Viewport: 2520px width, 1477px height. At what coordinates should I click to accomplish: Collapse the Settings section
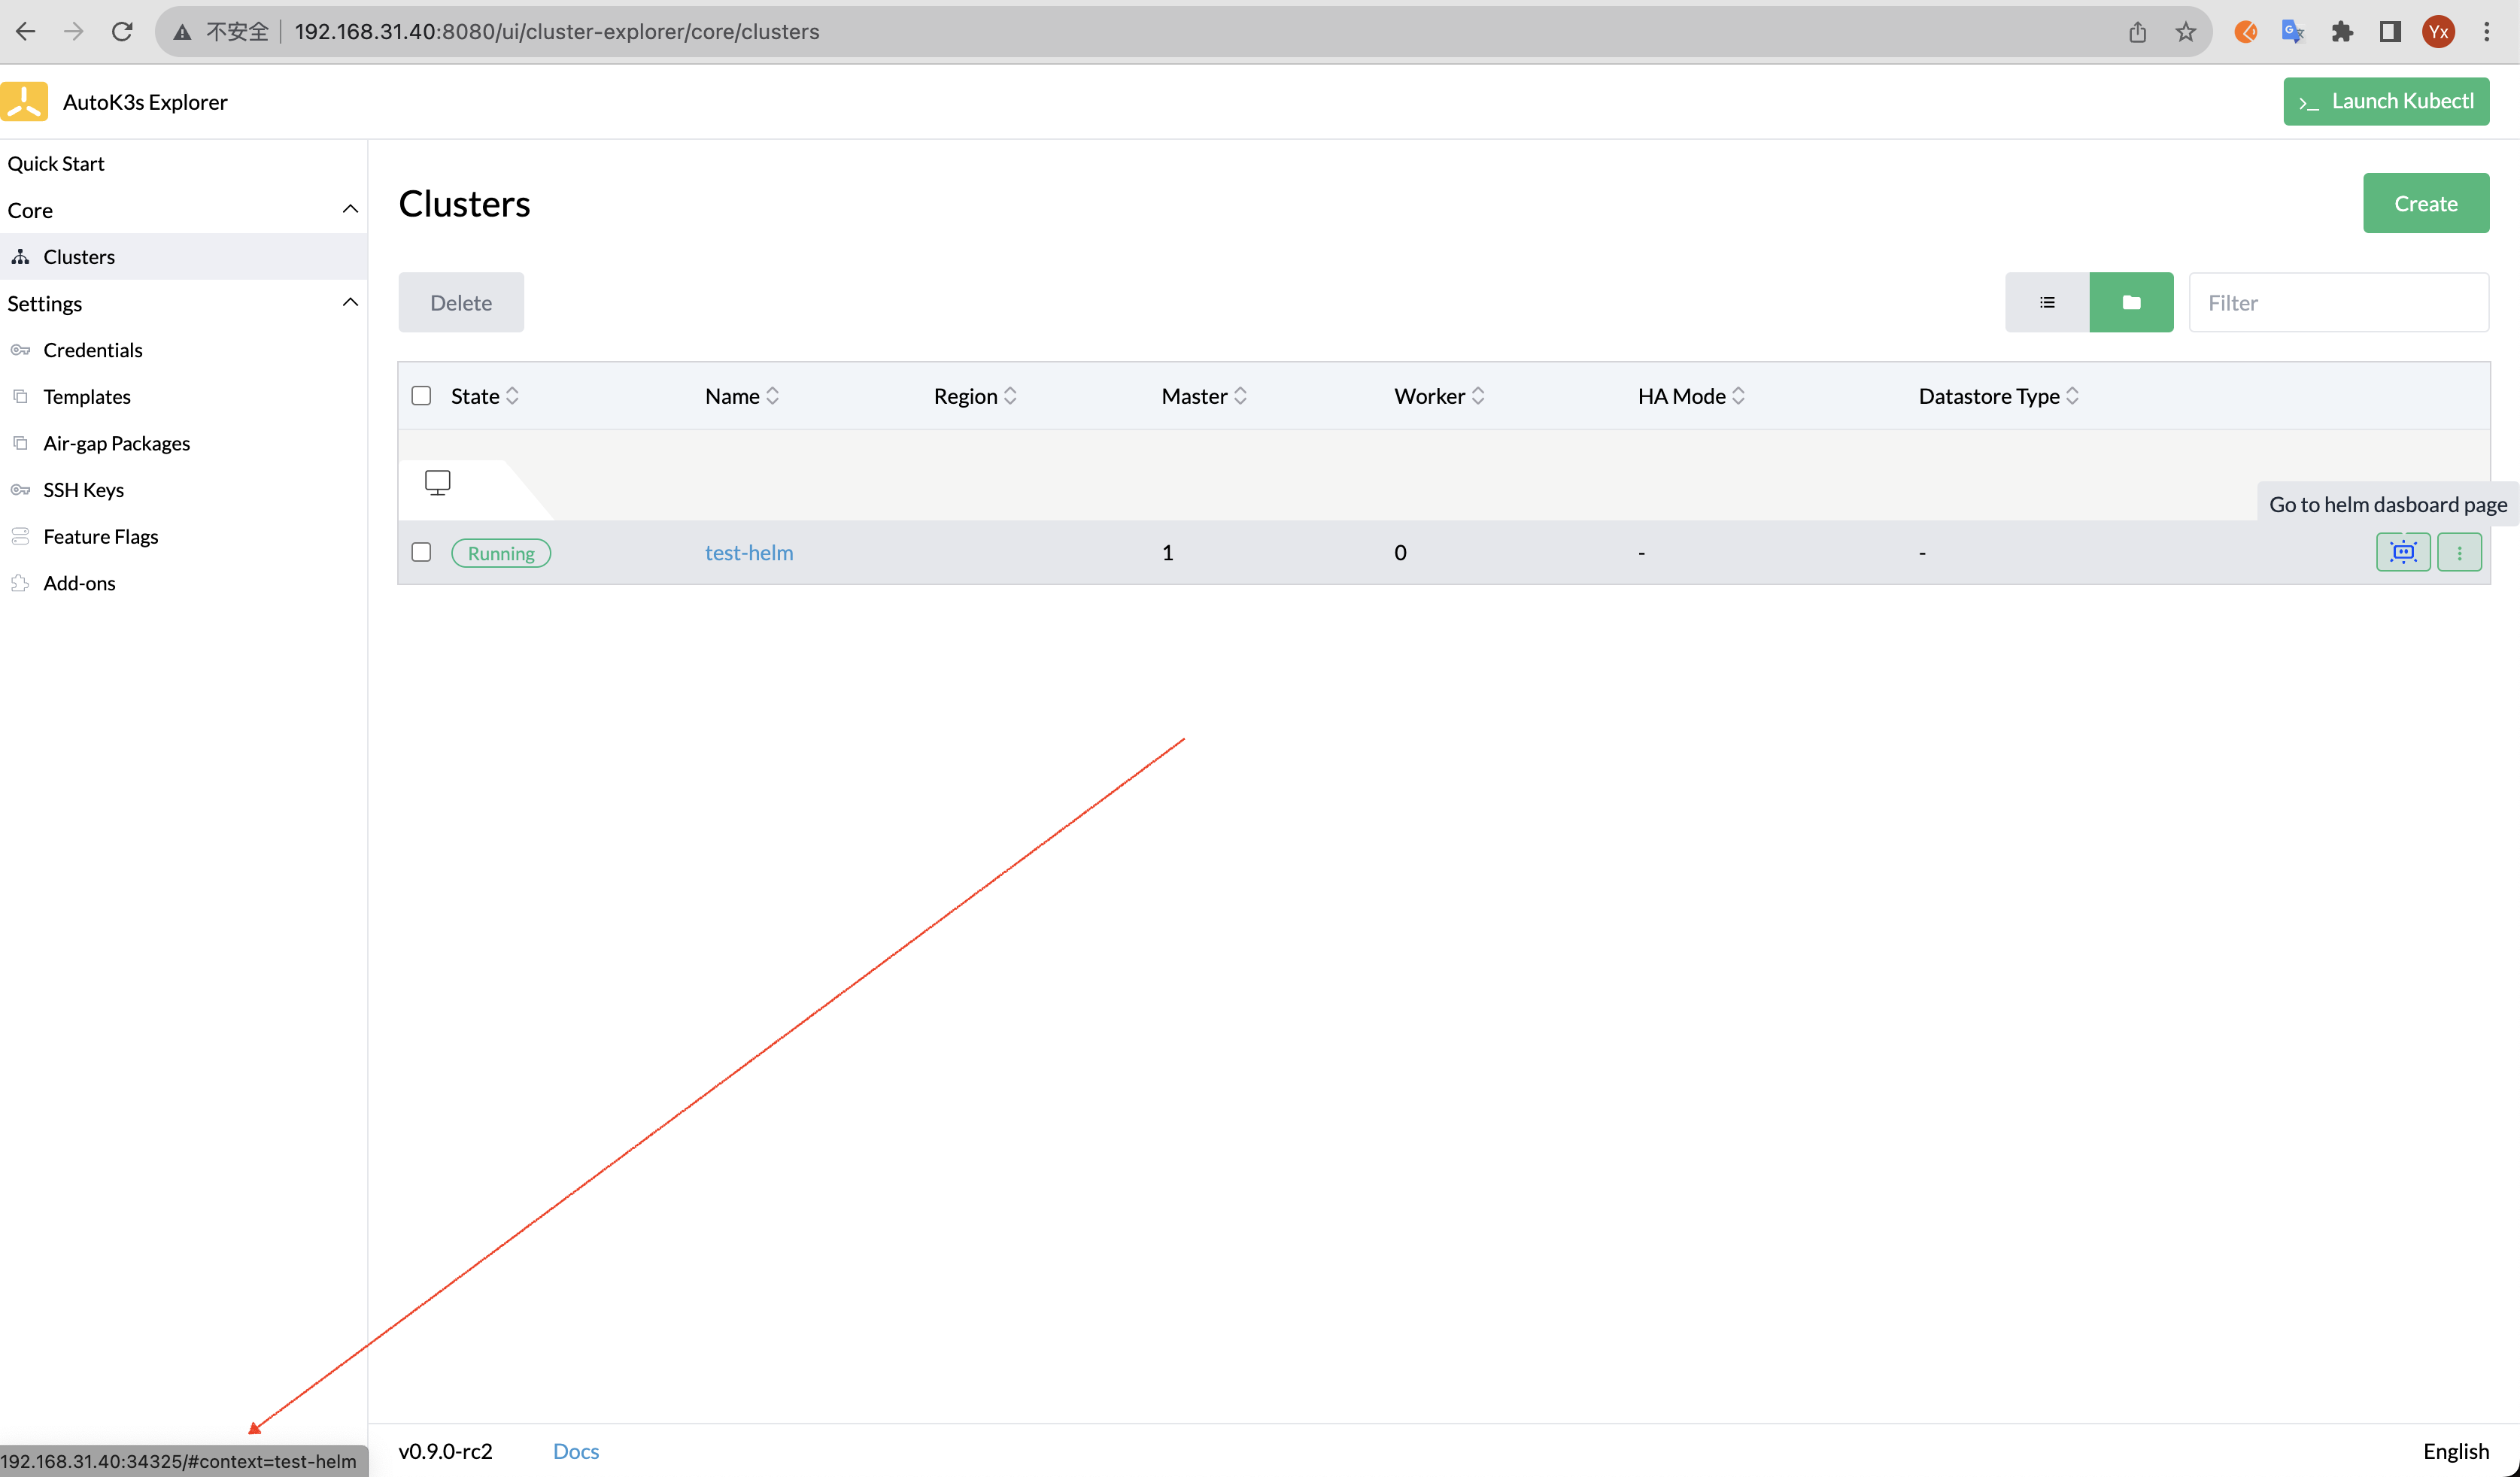click(x=350, y=302)
